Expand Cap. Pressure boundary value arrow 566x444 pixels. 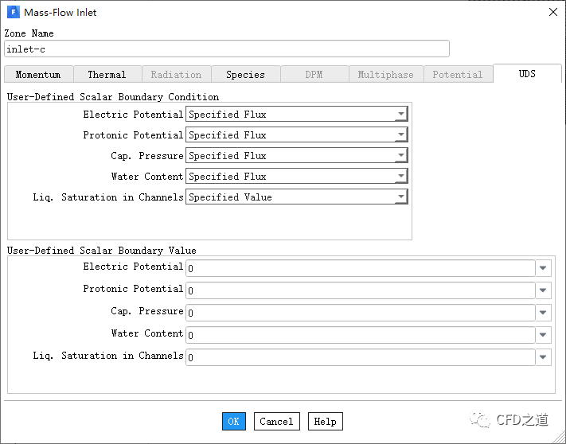tap(543, 313)
